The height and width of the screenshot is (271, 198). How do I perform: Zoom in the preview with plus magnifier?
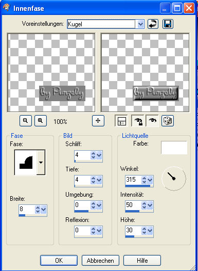click(x=41, y=121)
